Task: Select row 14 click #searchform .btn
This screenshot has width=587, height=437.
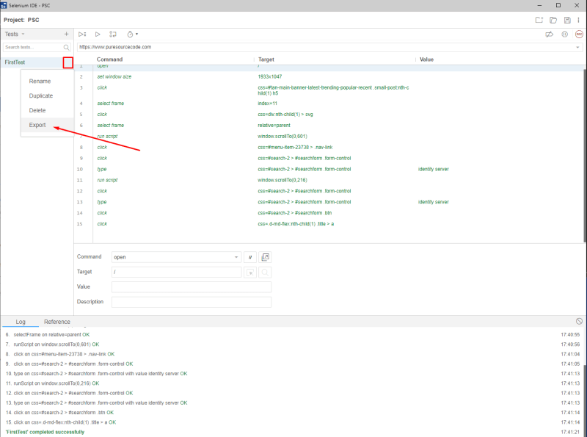Action: point(329,213)
